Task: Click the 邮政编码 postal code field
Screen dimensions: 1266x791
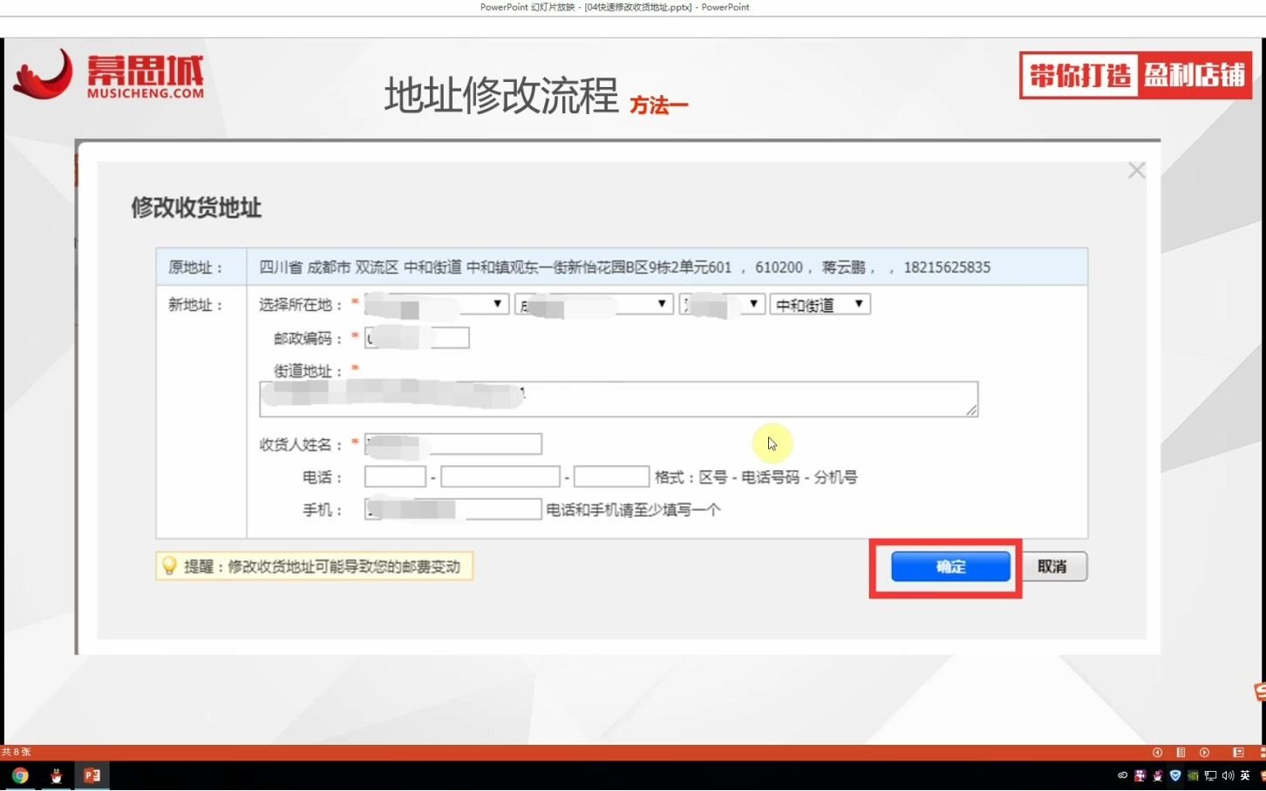Action: (x=417, y=338)
